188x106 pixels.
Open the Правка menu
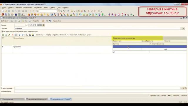click(x=11, y=8)
